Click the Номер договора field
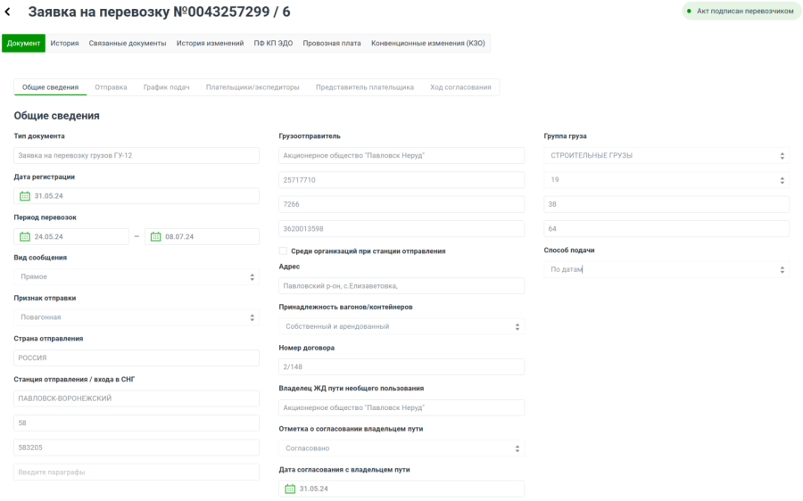803x501 pixels. coord(401,367)
